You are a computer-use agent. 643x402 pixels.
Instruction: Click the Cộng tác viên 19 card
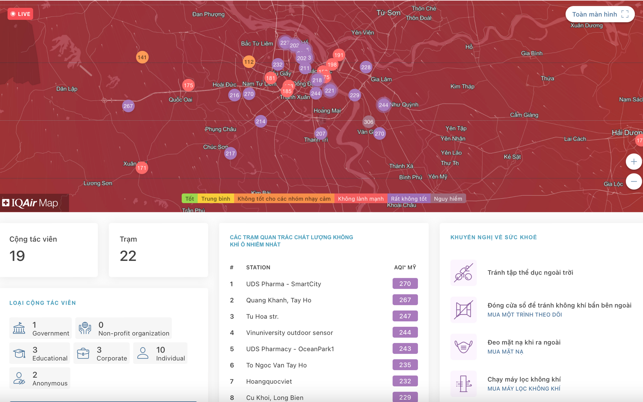tap(49, 250)
